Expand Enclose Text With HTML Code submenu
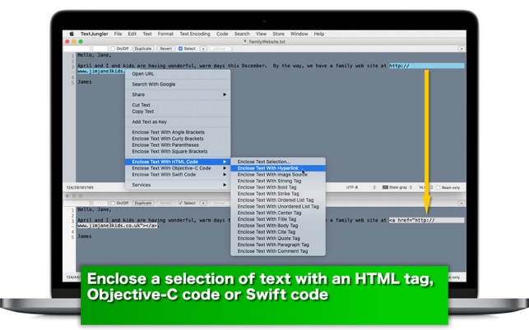The width and height of the screenshot is (529, 330). [x=178, y=162]
